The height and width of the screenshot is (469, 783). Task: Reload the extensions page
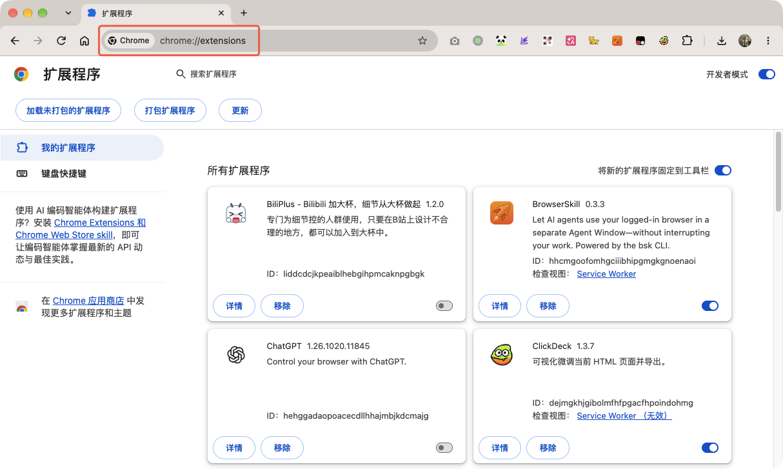click(x=61, y=41)
